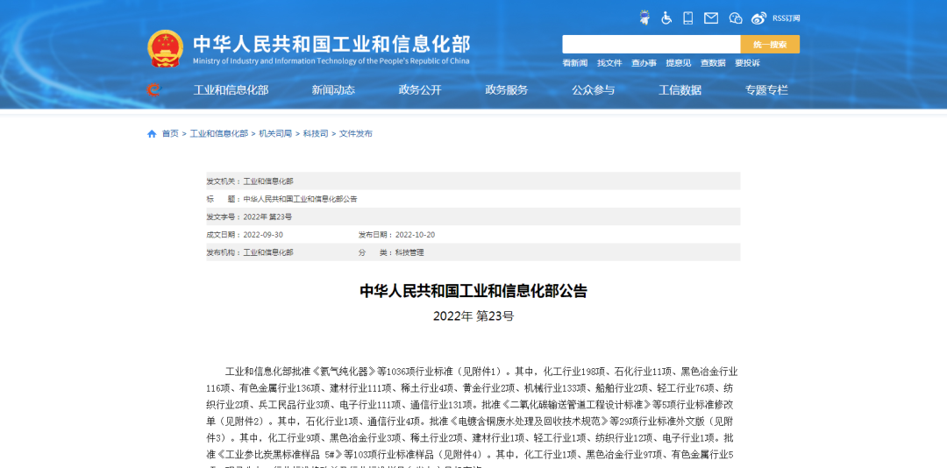Click the envelope mail icon

711,18
